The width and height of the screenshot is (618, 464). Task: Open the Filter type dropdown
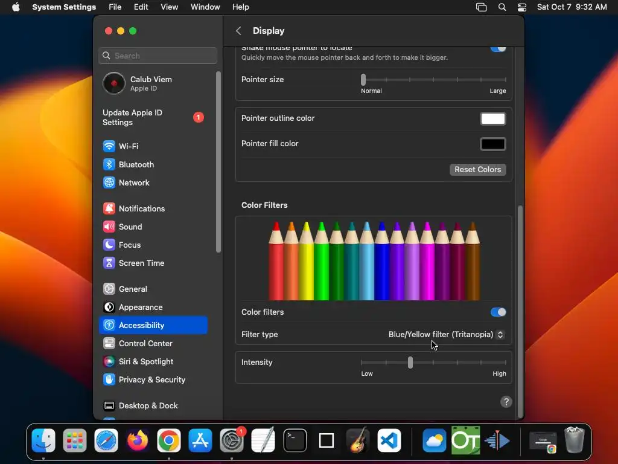[446, 335]
